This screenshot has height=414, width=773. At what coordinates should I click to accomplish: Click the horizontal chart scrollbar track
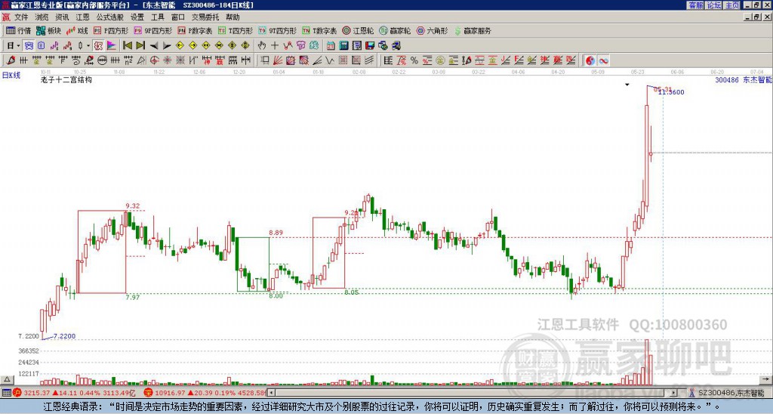pyautogui.click(x=473, y=393)
